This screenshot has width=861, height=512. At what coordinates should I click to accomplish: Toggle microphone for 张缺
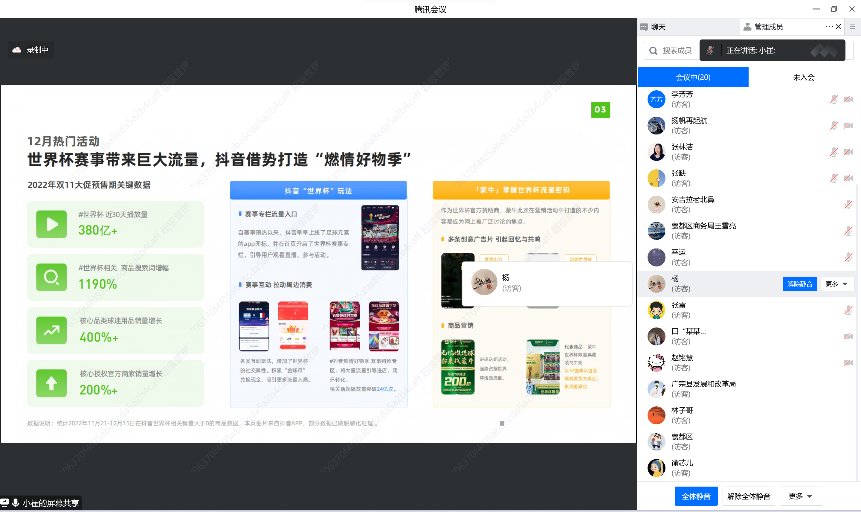pyautogui.click(x=834, y=178)
